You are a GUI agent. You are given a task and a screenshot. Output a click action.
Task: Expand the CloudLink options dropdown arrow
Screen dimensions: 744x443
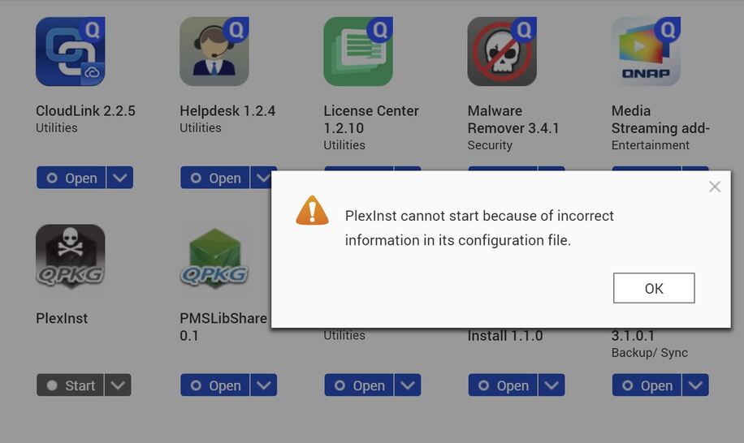[119, 178]
